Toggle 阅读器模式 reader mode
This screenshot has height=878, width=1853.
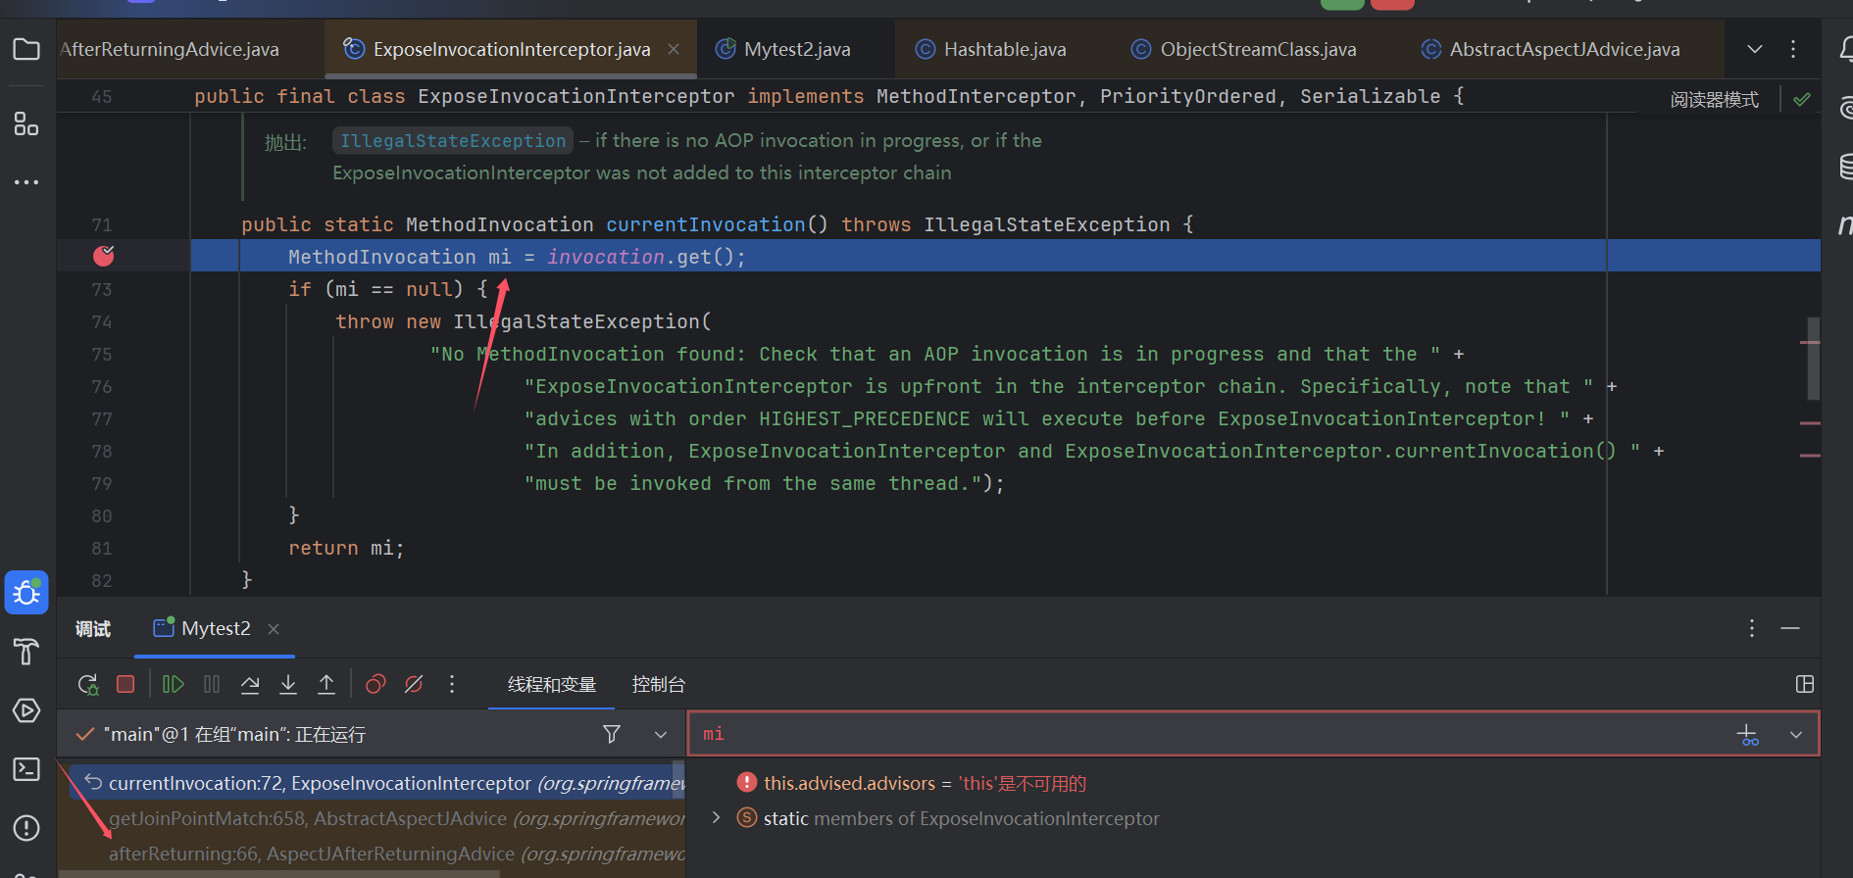[1714, 100]
